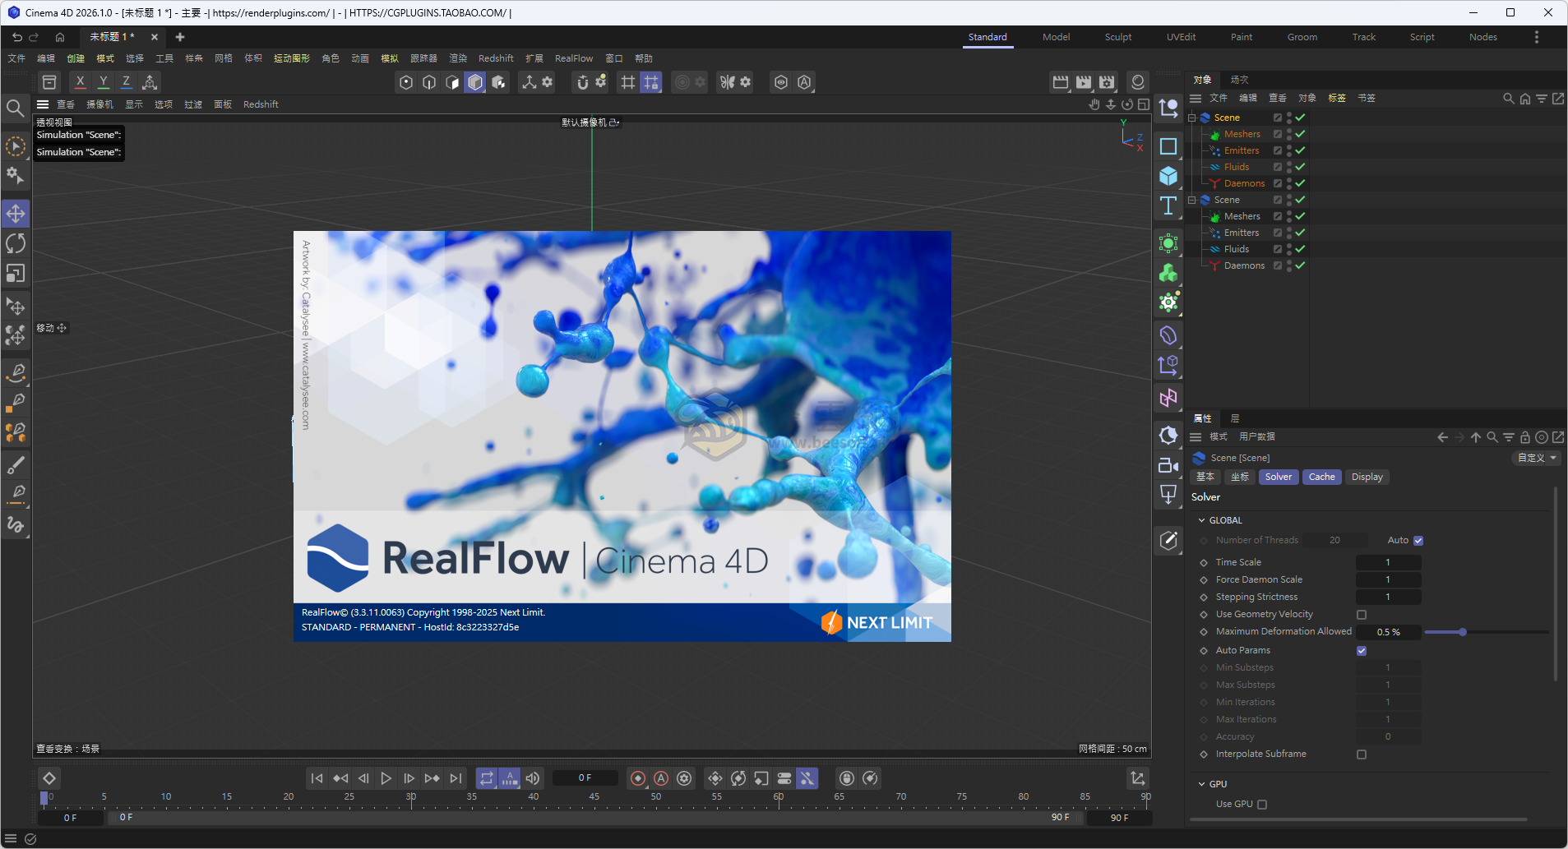Image resolution: width=1568 pixels, height=849 pixels.
Task: Click the Redo arrow icon
Action: coord(34,37)
